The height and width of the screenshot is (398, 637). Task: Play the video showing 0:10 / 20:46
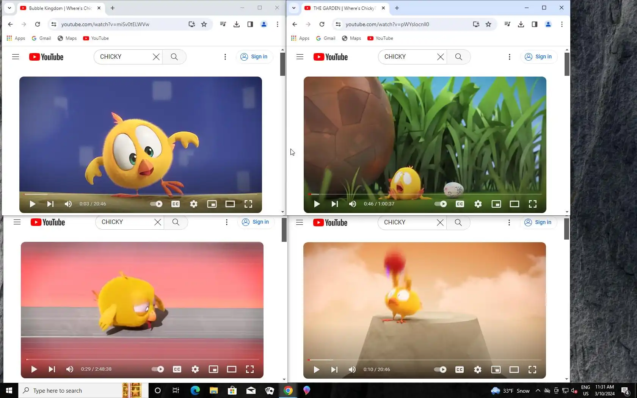pyautogui.click(x=316, y=370)
